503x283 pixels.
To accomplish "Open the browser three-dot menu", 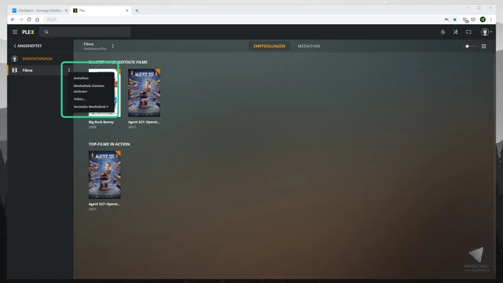I will pyautogui.click(x=491, y=20).
